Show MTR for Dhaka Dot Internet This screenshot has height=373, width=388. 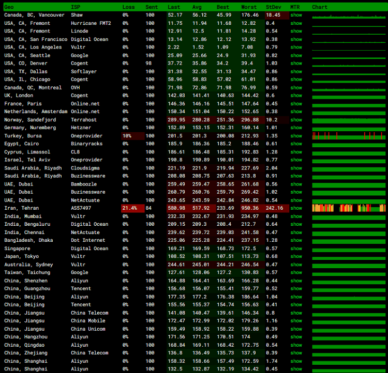296,240
